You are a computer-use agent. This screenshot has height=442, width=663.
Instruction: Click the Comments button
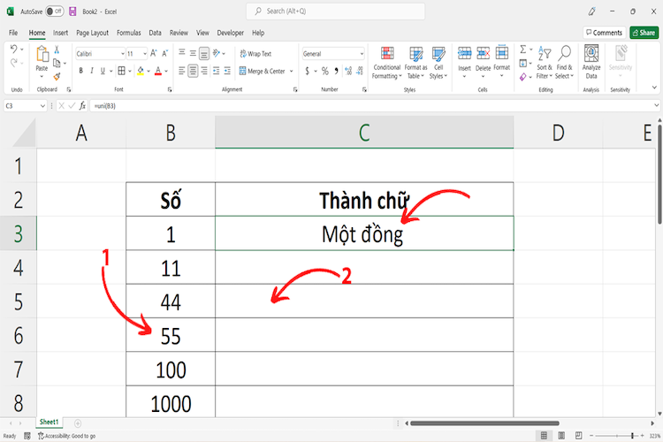(605, 33)
